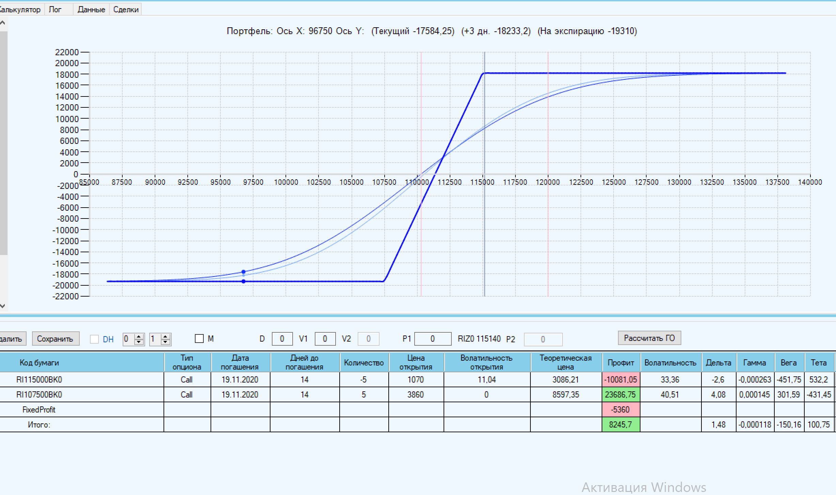
Task: Decrease the first spinner showing 0
Action: pyautogui.click(x=139, y=342)
